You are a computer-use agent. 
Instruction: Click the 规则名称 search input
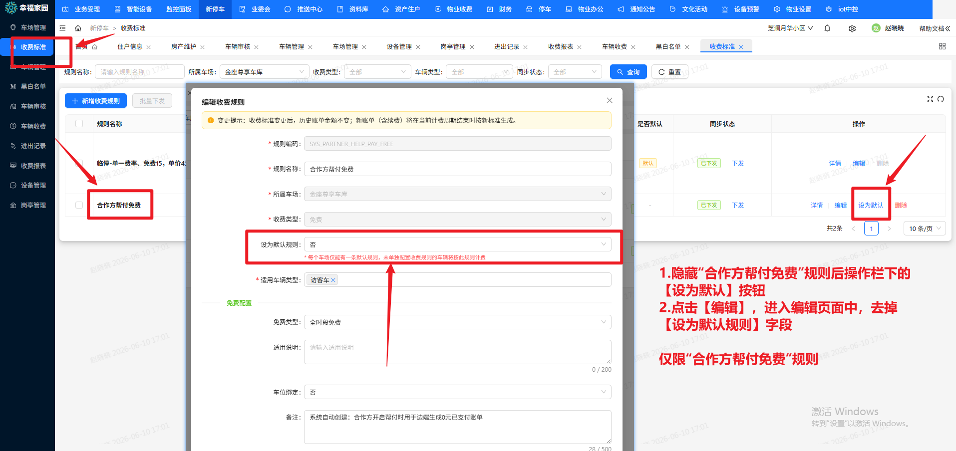click(140, 72)
